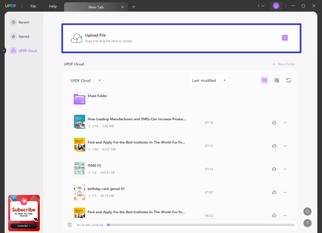Image resolution: width=322 pixels, height=233 pixels.
Task: Download the How-Leading-Manufacturers file from cloud
Action: click(274, 123)
